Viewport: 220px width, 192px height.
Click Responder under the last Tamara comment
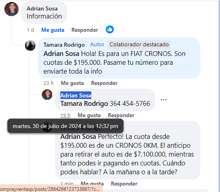click(x=124, y=184)
